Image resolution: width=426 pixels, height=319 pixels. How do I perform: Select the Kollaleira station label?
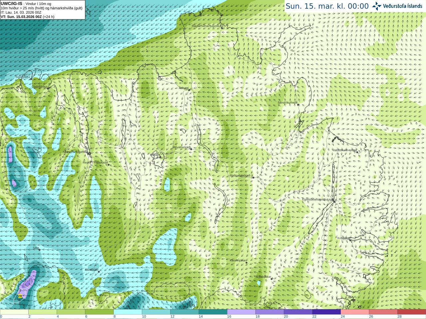pos(343,238)
